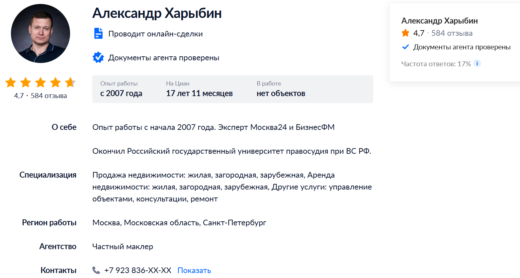Open reviews via 584 отзыва link
Viewport: 520px width, 278px height.
tap(49, 96)
